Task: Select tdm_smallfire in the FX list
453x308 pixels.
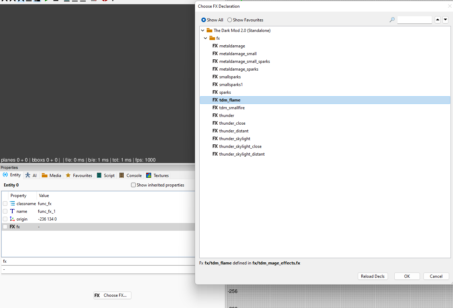Action: click(x=232, y=108)
